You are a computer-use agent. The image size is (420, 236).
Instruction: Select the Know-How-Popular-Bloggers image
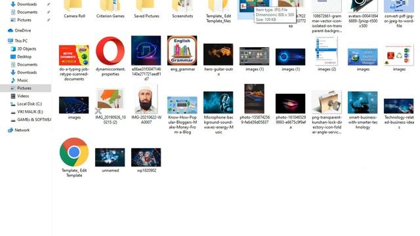click(182, 115)
